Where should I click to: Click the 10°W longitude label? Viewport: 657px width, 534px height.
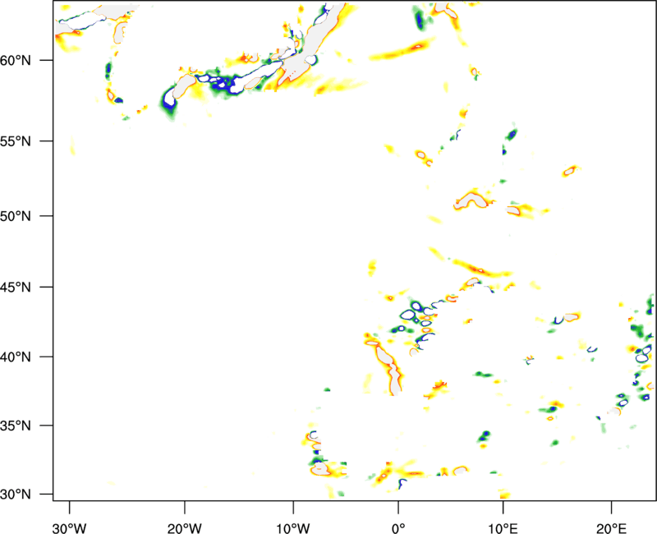(x=293, y=528)
